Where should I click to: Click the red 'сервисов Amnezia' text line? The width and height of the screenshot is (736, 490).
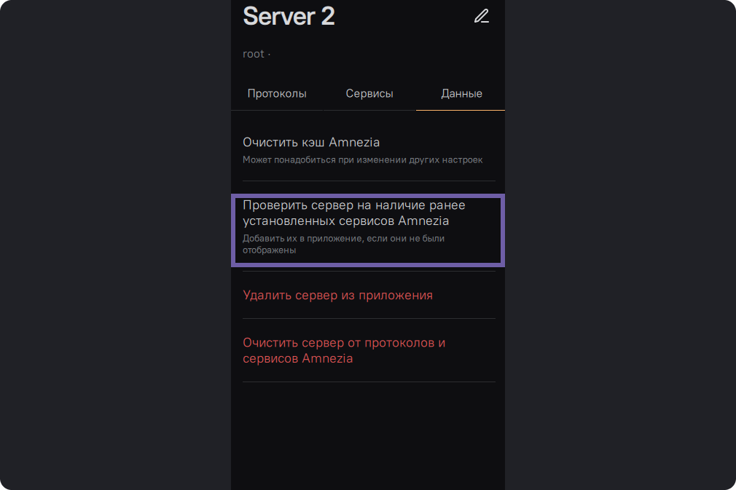coord(297,358)
